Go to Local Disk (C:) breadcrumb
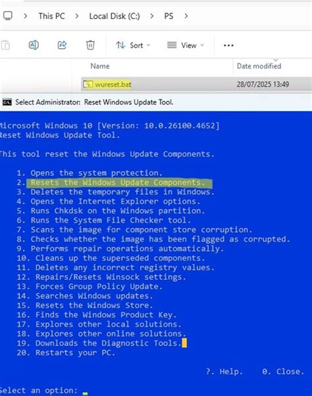Screen dimensions: 312x396 coord(115,16)
